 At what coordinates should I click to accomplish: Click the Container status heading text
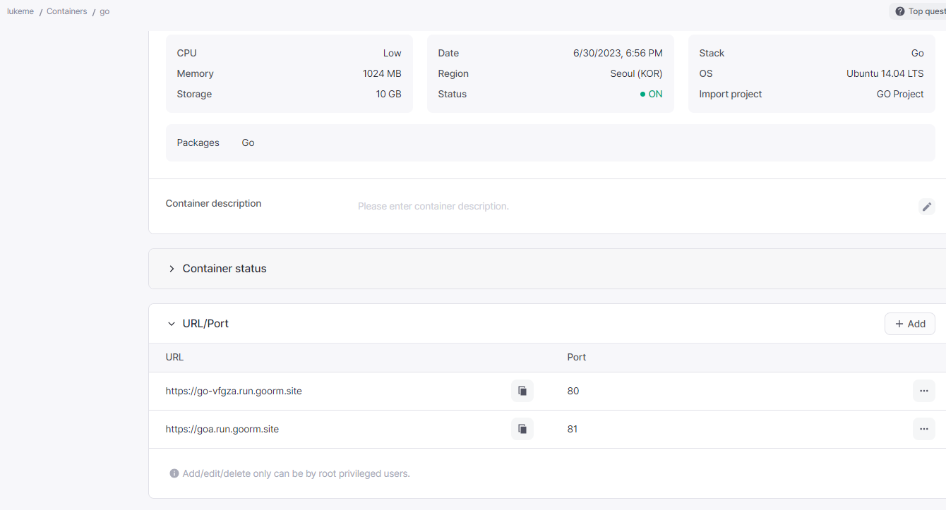[x=224, y=269]
